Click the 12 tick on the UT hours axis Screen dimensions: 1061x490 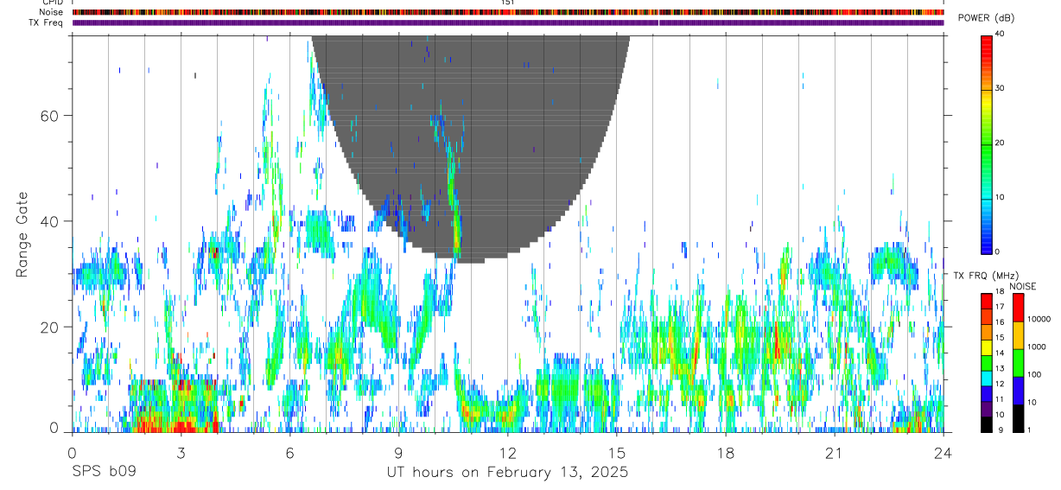click(x=508, y=453)
